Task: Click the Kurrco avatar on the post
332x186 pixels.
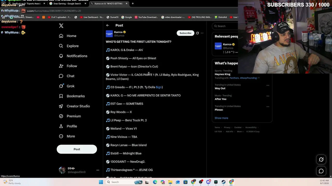Action: pyautogui.click(x=109, y=34)
